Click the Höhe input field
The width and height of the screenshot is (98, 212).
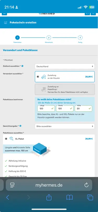(83, 108)
